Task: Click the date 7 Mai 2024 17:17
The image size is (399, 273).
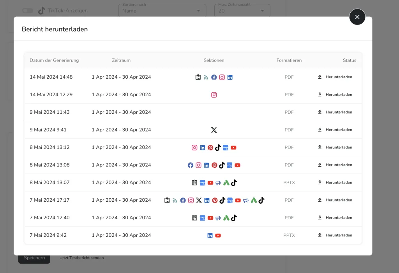Action: [49, 200]
